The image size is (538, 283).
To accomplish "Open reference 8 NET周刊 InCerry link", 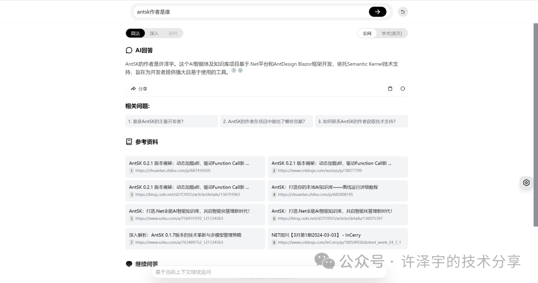I will (338, 239).
